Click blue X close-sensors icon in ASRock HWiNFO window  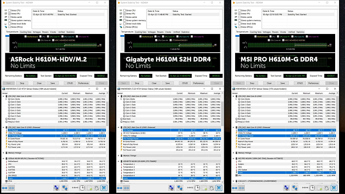pyautogui.click(x=104, y=188)
